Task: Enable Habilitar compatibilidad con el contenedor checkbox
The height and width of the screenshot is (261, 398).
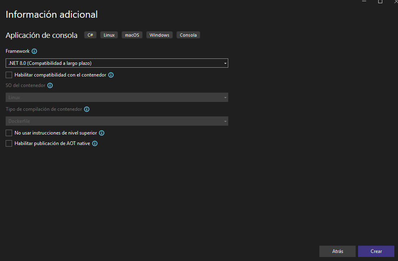Action: click(x=9, y=75)
